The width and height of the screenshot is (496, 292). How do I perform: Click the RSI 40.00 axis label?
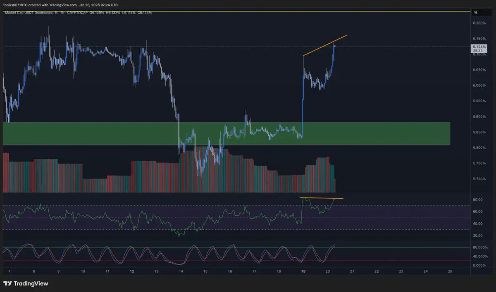[x=478, y=224]
